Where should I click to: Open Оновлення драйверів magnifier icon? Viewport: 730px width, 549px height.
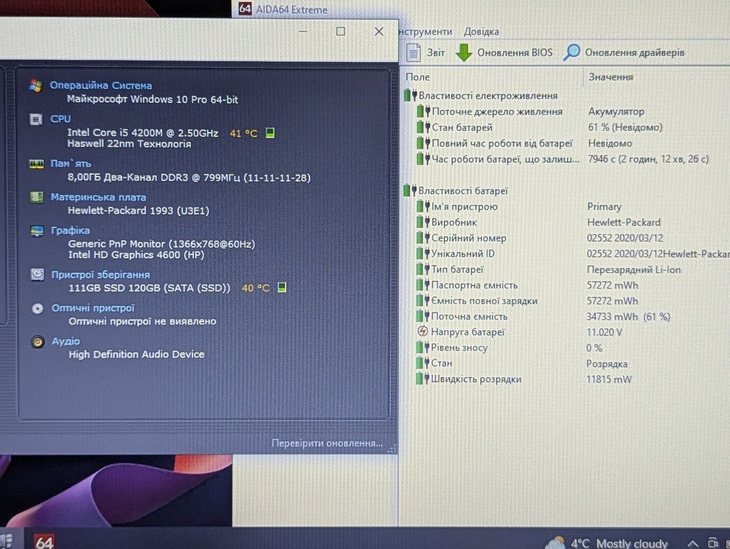pyautogui.click(x=571, y=52)
